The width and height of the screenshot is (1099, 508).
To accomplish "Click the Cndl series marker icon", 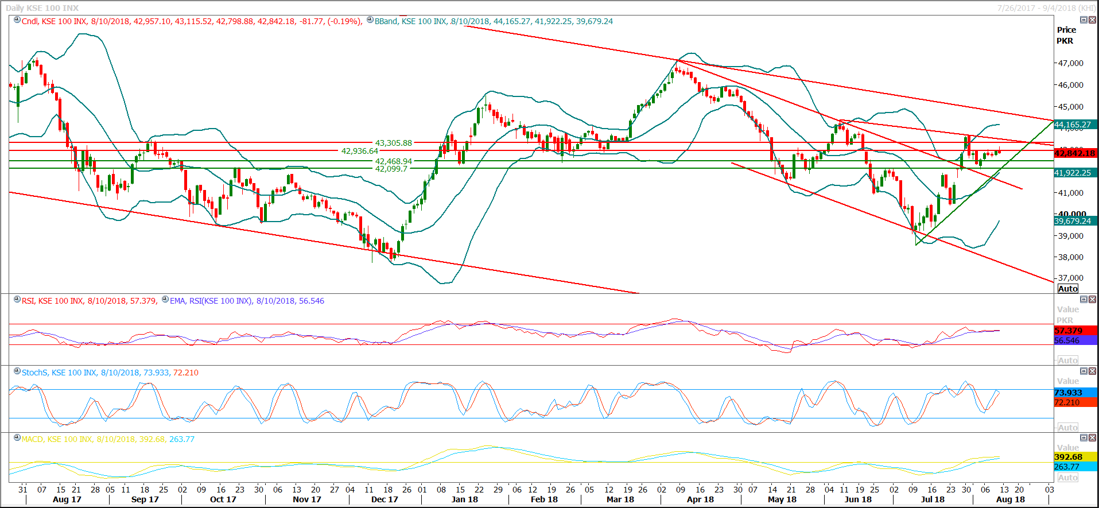I will 17,20.
